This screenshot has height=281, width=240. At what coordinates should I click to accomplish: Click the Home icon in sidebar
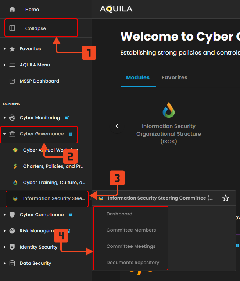point(12,9)
